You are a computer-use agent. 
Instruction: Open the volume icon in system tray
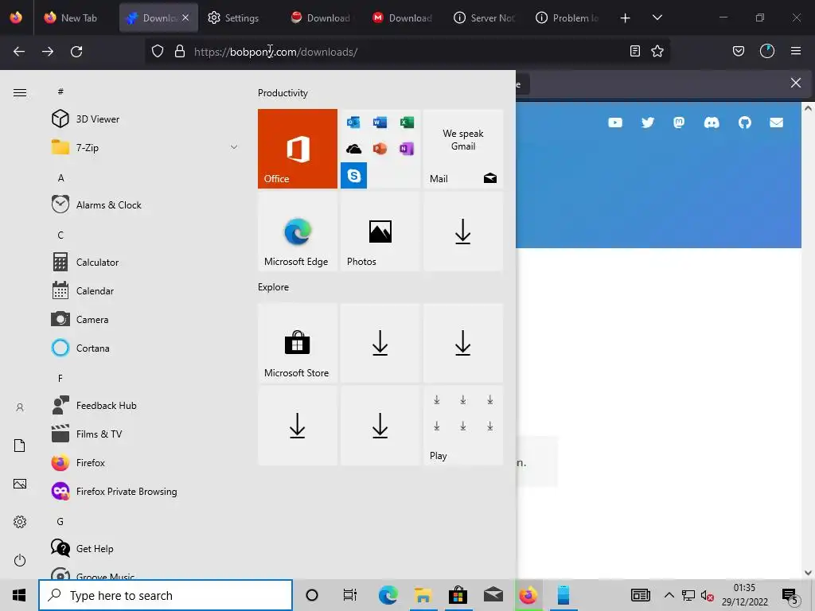pos(707,595)
